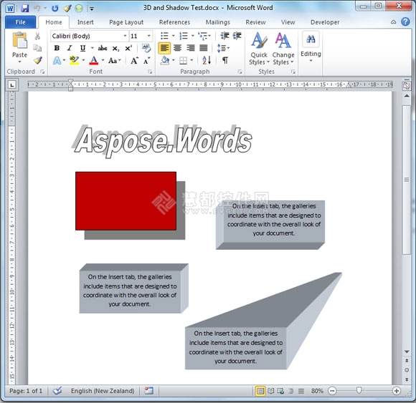Click the Shrink Font icon
The height and width of the screenshot is (403, 416).
[x=147, y=61]
